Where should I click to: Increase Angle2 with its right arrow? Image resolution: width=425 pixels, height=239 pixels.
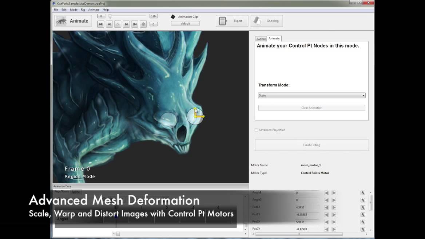click(334, 200)
